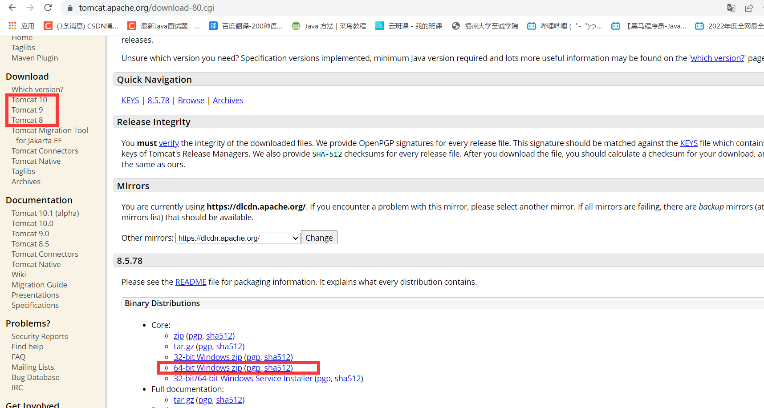764x408 pixels.
Task: Jump to 8.5.78 in Quick Navigation
Action: [158, 101]
